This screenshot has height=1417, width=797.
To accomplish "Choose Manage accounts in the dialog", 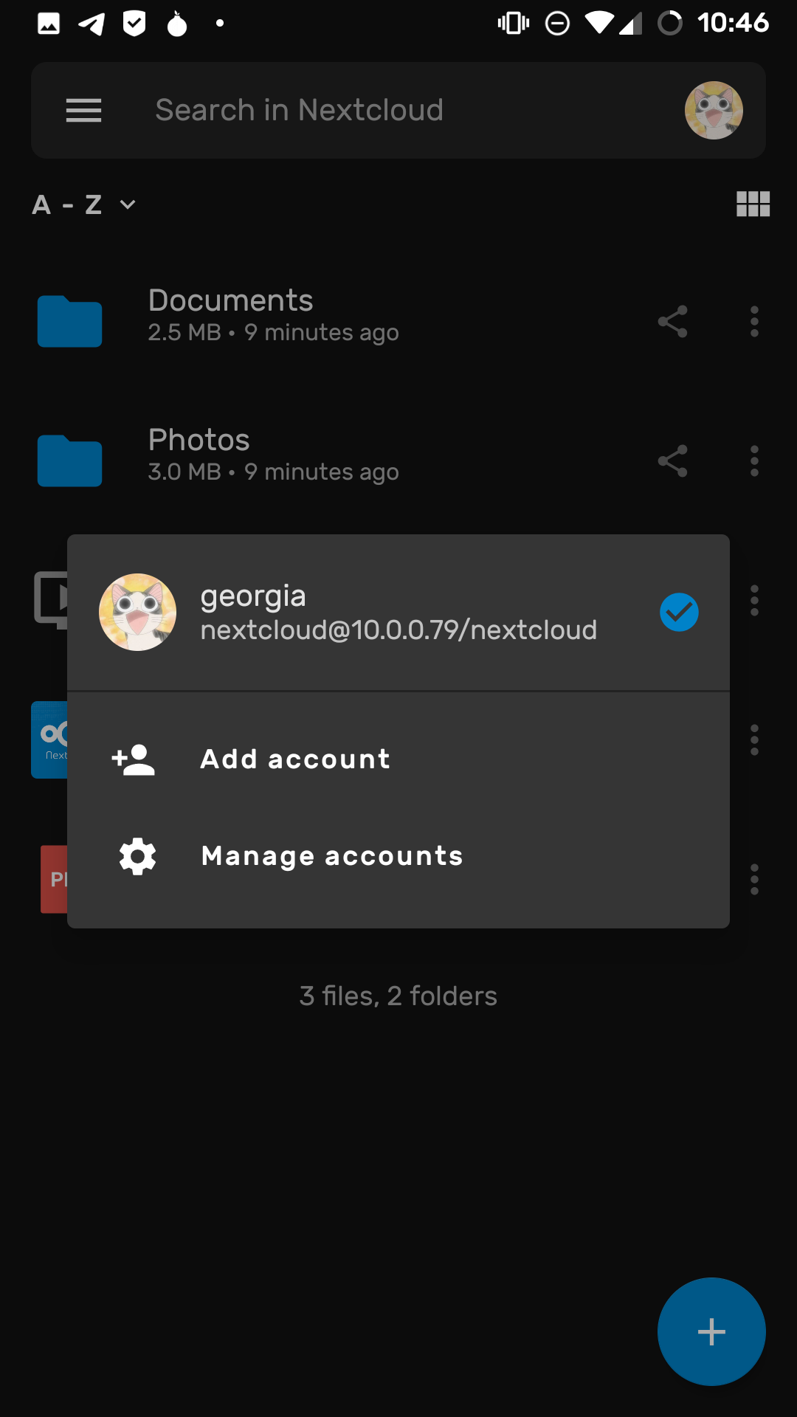I will click(x=332, y=856).
